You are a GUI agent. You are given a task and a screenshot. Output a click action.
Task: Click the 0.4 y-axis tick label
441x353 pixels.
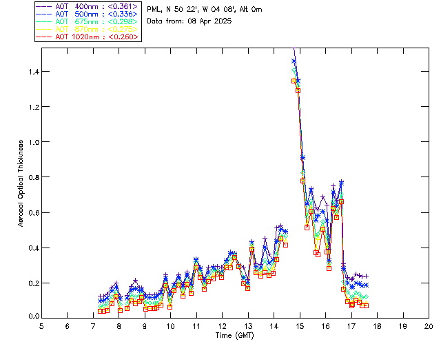click(34, 248)
